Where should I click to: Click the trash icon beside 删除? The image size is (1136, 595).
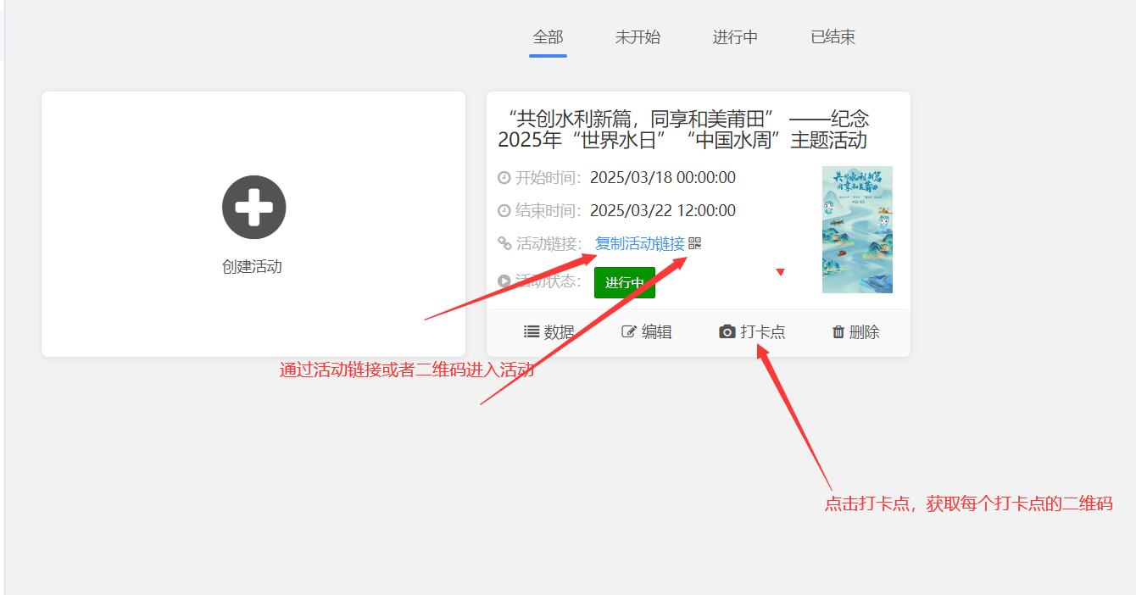click(838, 332)
